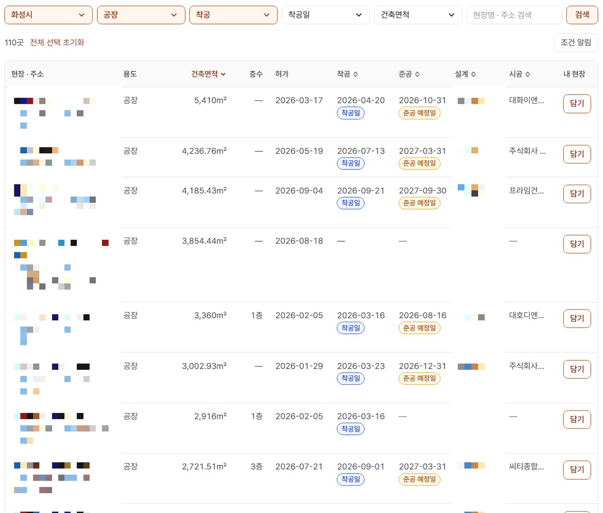Screen dimensions: 603x513
Task: Open the 착공 status dropdown
Action: pyautogui.click(x=233, y=15)
